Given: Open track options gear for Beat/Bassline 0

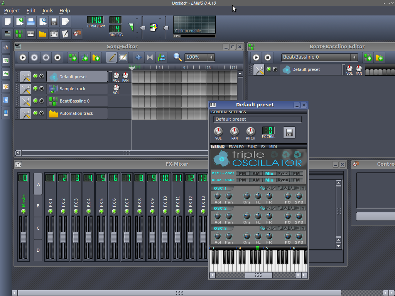Looking at the screenshot, I should click(x=25, y=101).
